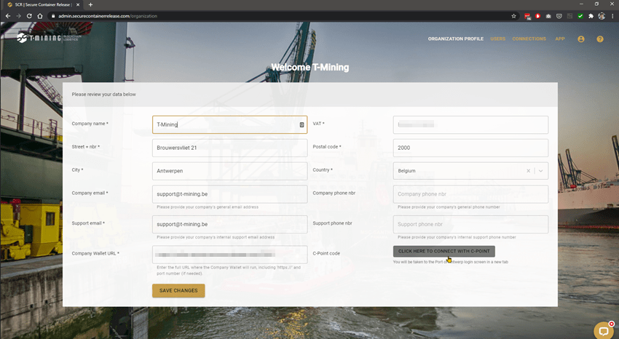Open the user account icon in navbar
619x339 pixels.
(x=581, y=39)
